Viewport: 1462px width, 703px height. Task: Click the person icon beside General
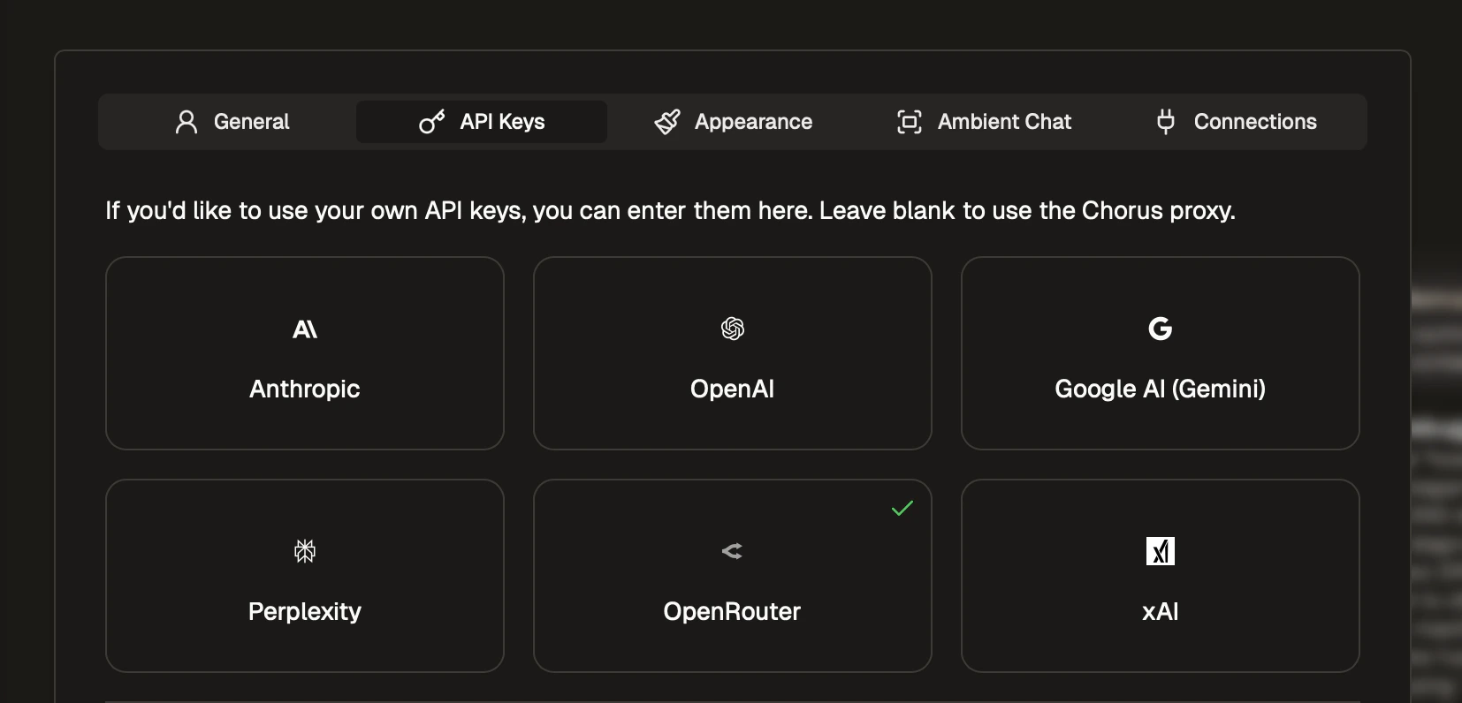(187, 122)
